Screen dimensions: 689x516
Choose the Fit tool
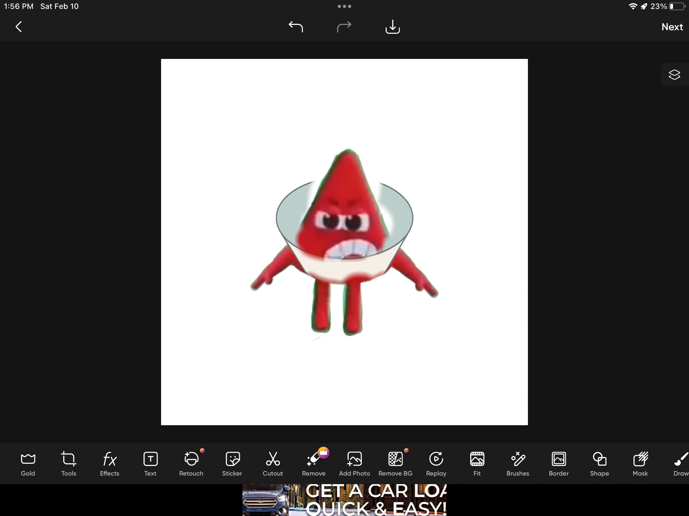tap(477, 463)
